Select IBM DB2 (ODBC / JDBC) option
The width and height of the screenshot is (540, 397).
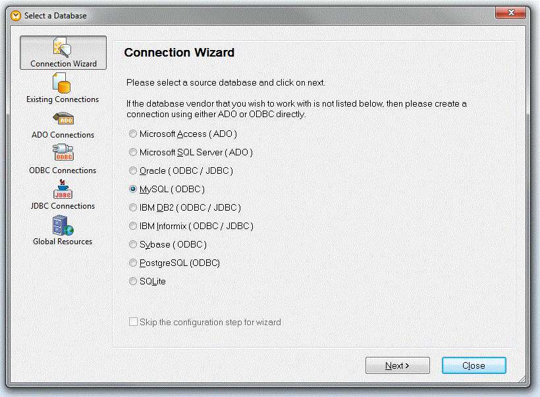click(x=133, y=207)
